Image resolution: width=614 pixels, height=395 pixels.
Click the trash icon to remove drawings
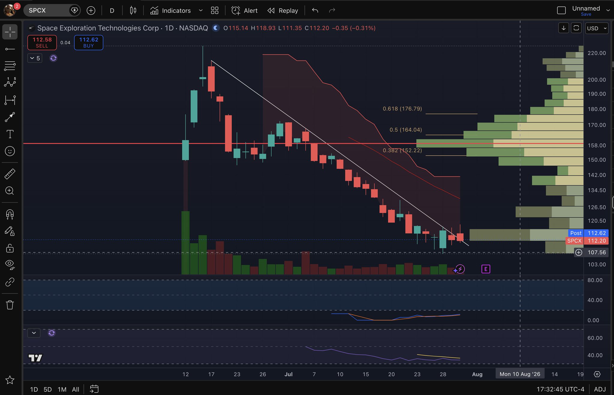coord(10,305)
